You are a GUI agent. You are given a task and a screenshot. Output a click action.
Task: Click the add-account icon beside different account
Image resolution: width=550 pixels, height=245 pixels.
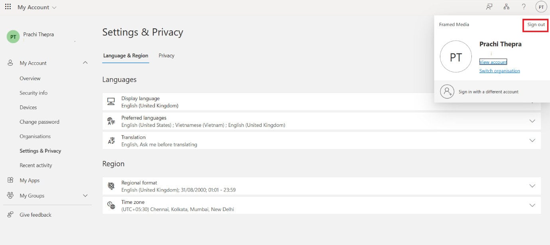tap(447, 91)
